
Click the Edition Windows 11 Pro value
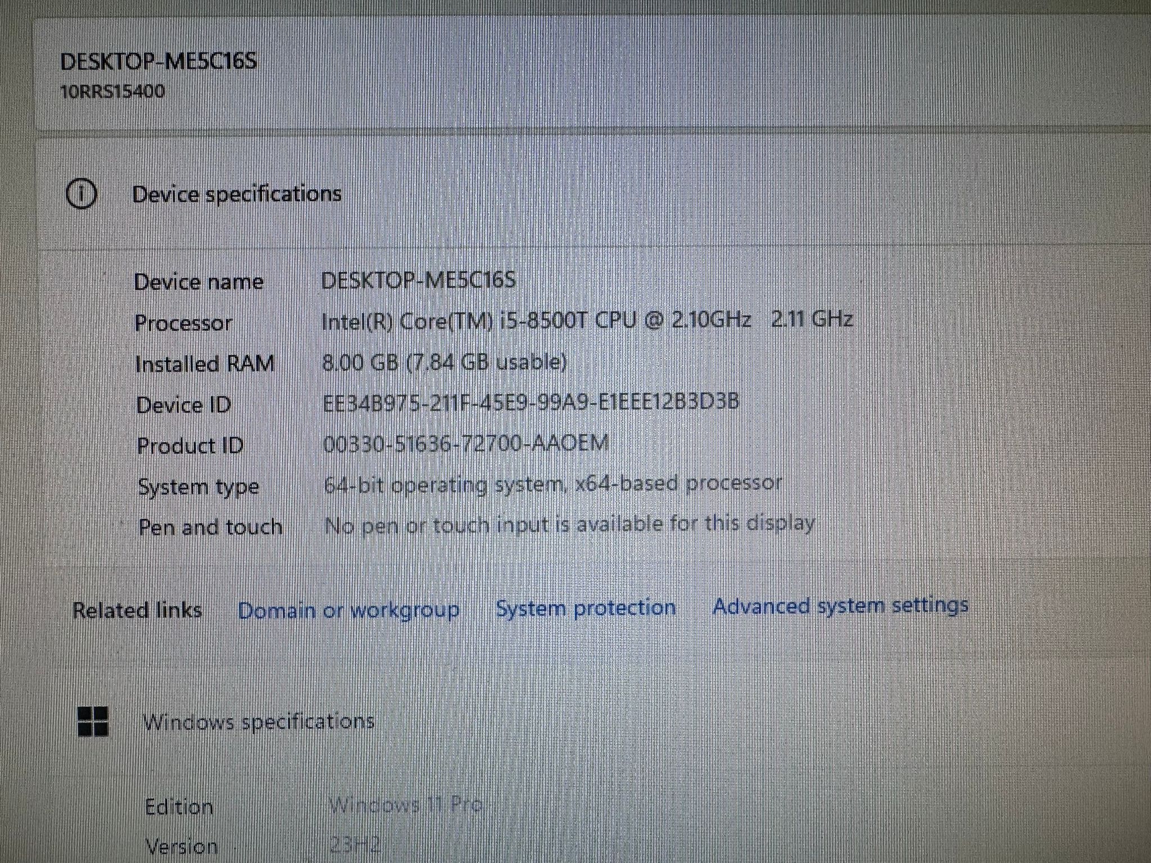405,806
